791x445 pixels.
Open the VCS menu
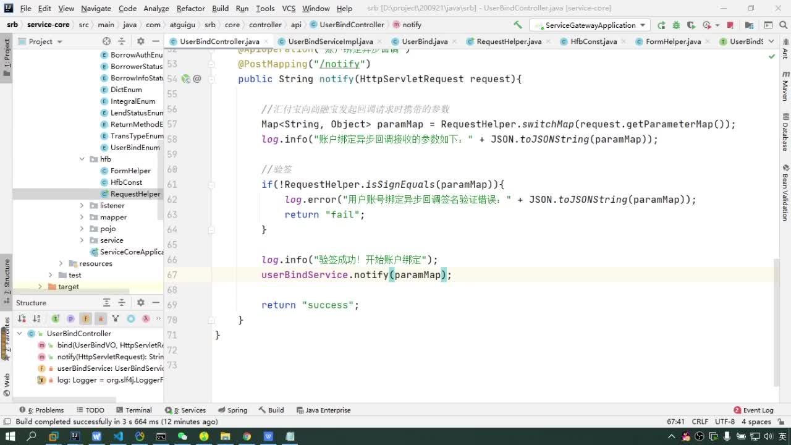(289, 8)
